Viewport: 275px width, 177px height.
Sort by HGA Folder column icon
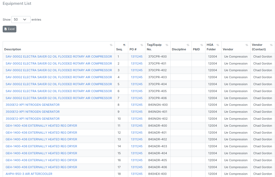pos(218,45)
